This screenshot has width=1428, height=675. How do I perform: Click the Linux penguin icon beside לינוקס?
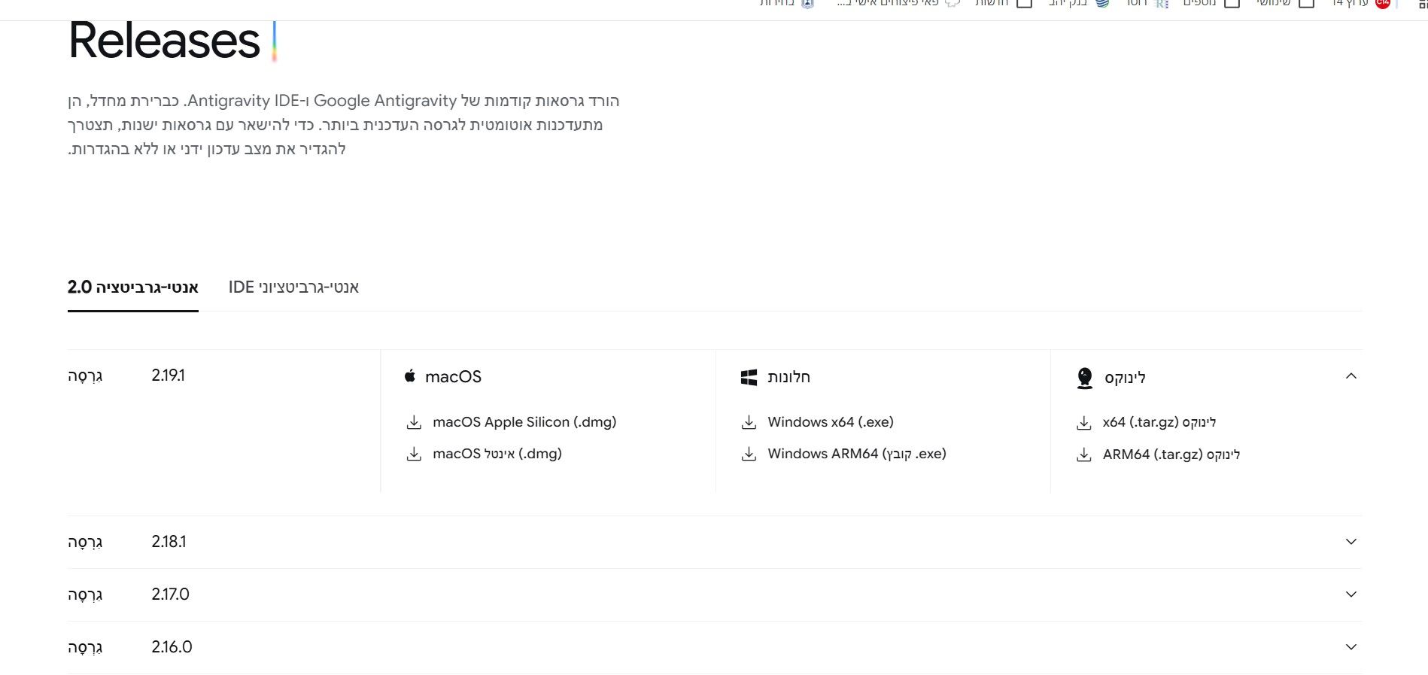[1084, 378]
